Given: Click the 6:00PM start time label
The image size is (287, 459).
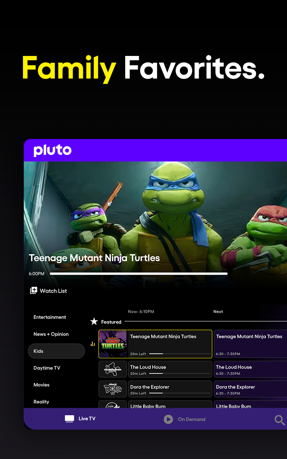Looking at the screenshot, I should 37,274.
